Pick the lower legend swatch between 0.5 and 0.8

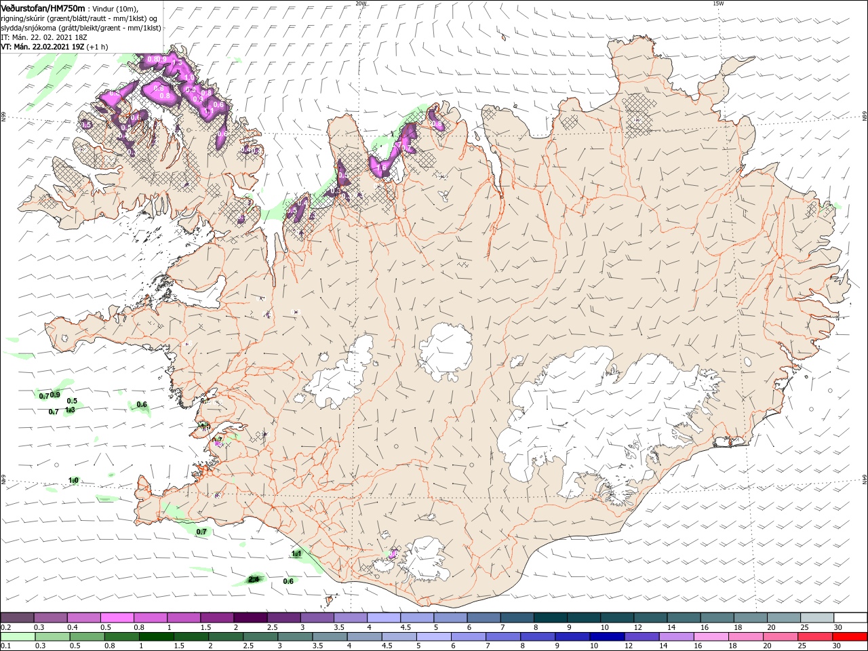click(87, 637)
